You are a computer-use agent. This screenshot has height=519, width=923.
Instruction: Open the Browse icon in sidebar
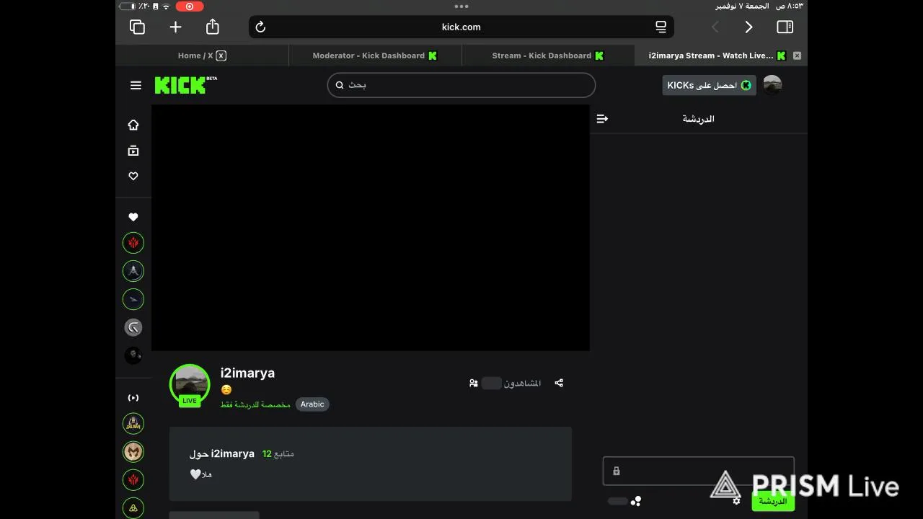[x=133, y=151]
